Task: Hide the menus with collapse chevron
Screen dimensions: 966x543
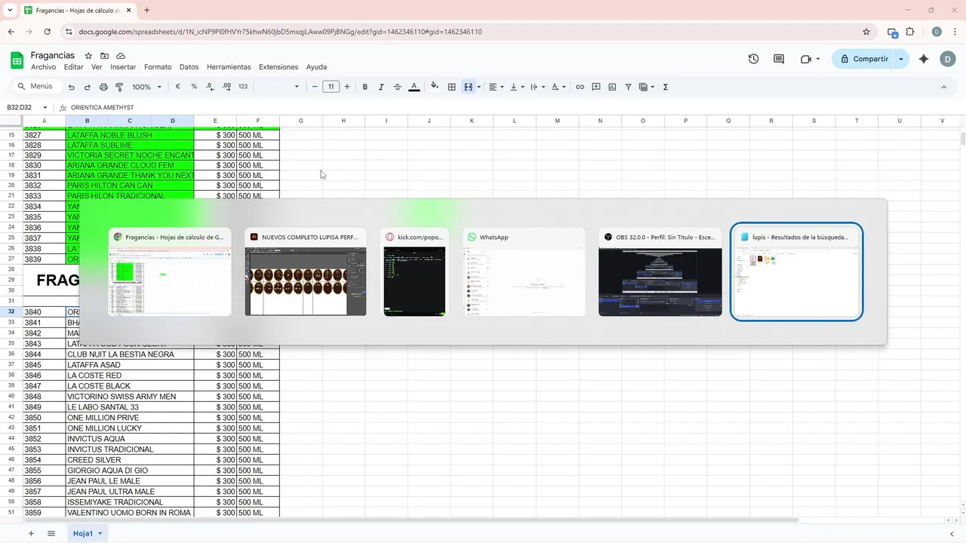Action: (x=943, y=87)
